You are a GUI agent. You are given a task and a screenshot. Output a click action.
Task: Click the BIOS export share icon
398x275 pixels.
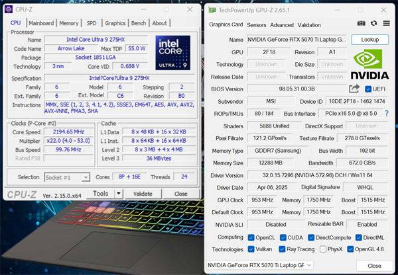pyautogui.click(x=354, y=89)
